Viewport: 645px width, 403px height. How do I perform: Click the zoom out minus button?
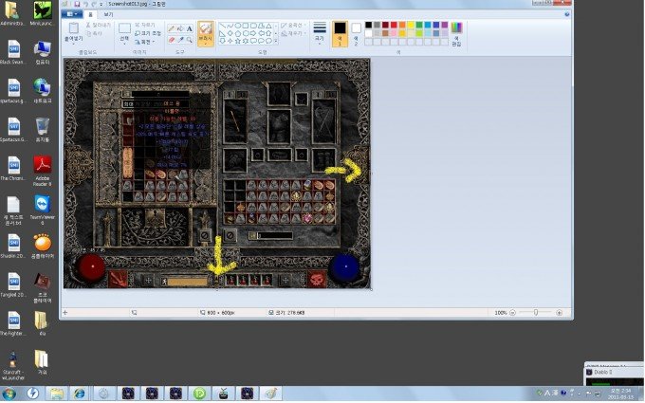click(512, 313)
